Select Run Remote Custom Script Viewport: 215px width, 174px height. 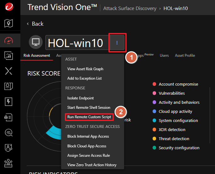(89, 117)
